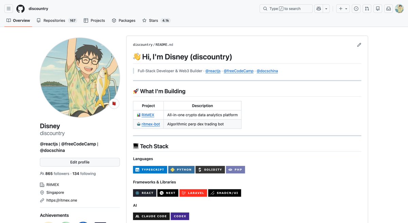Click the discountry link in README path
This screenshot has width=408, height=223.
click(x=143, y=45)
